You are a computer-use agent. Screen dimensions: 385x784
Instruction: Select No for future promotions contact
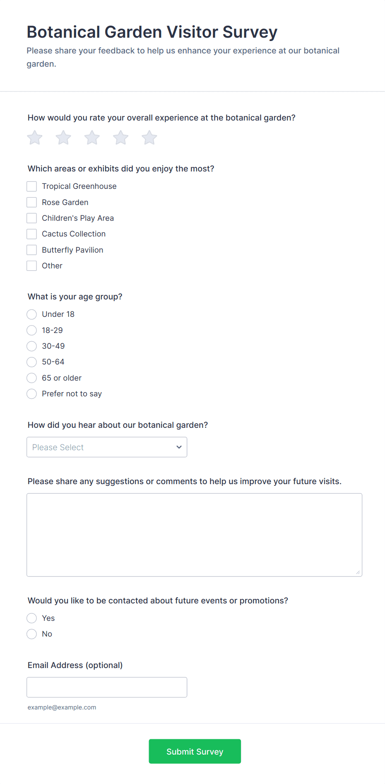click(31, 634)
